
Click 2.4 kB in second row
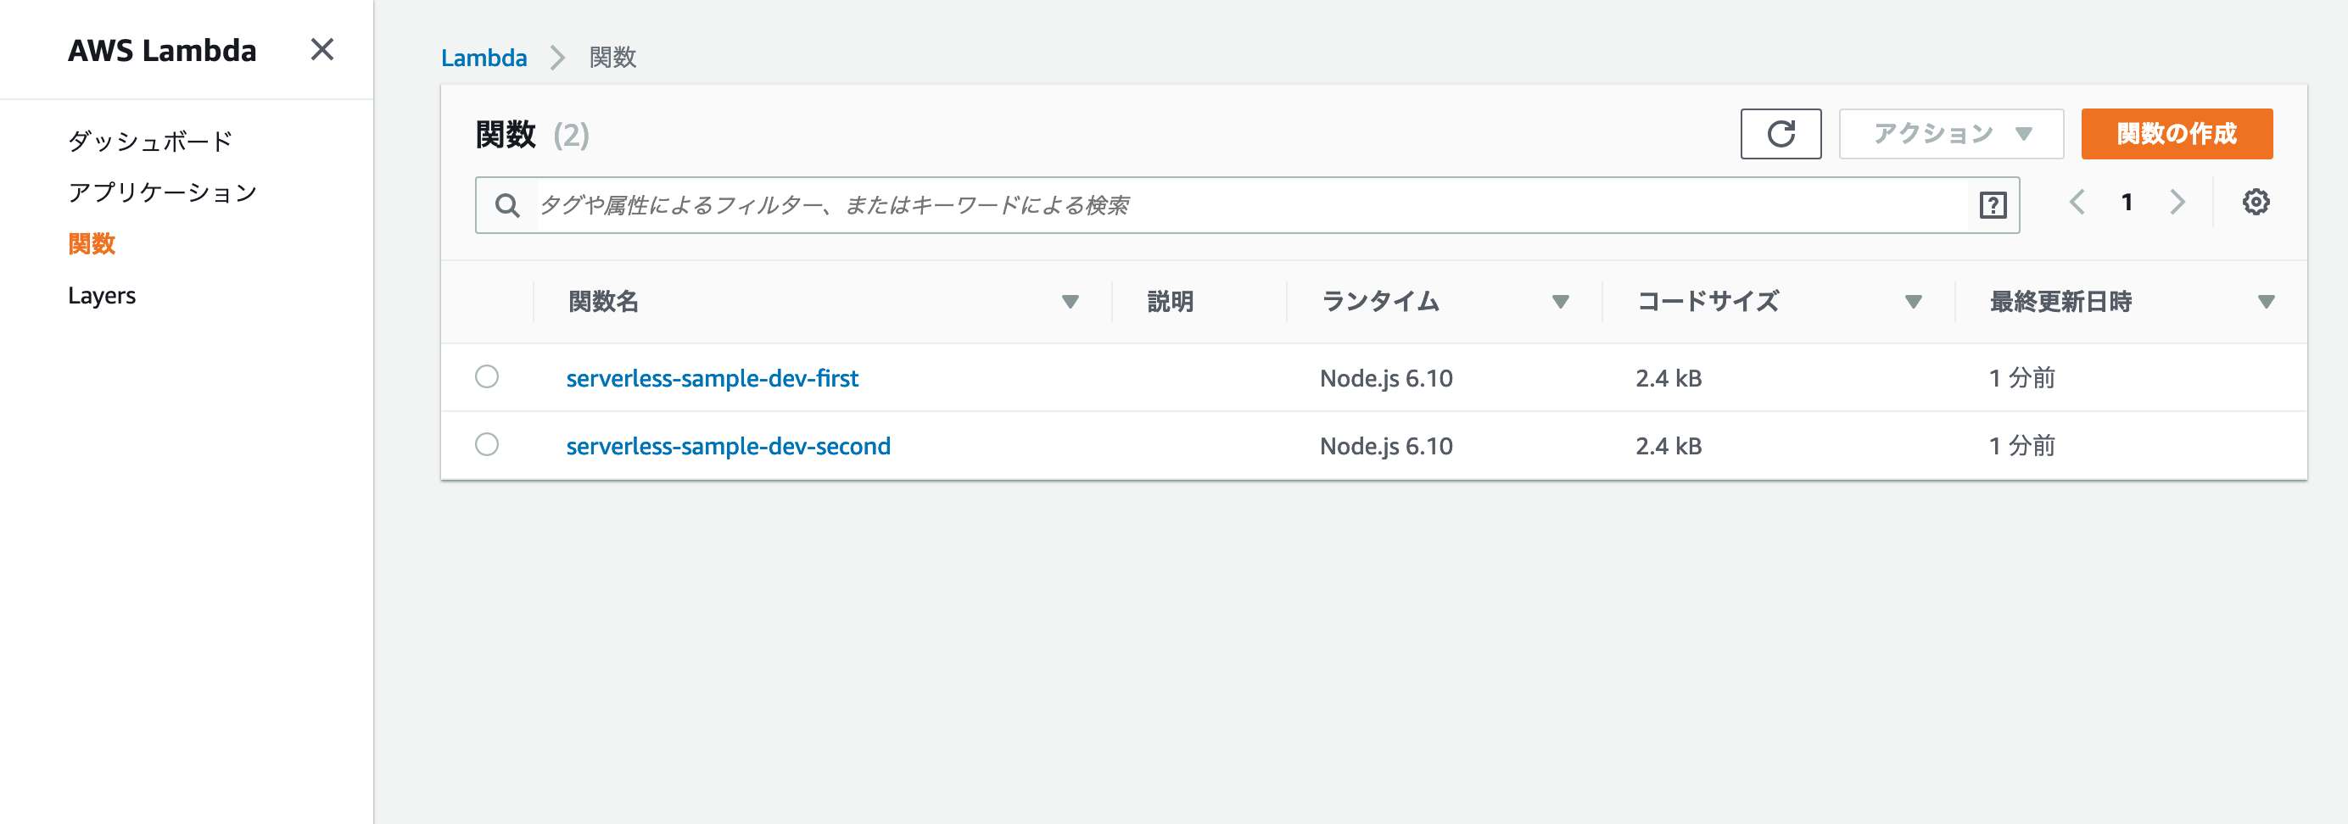click(1668, 446)
